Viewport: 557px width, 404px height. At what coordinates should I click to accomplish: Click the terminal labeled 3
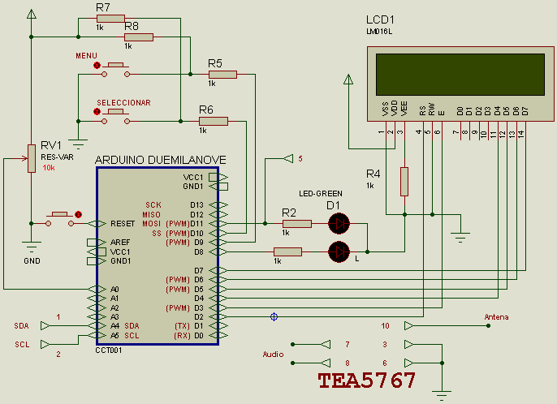coord(409,344)
